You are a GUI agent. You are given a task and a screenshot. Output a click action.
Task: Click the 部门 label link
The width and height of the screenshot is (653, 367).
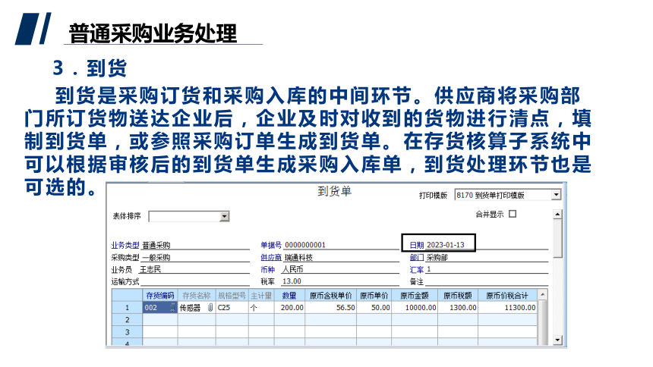417,258
